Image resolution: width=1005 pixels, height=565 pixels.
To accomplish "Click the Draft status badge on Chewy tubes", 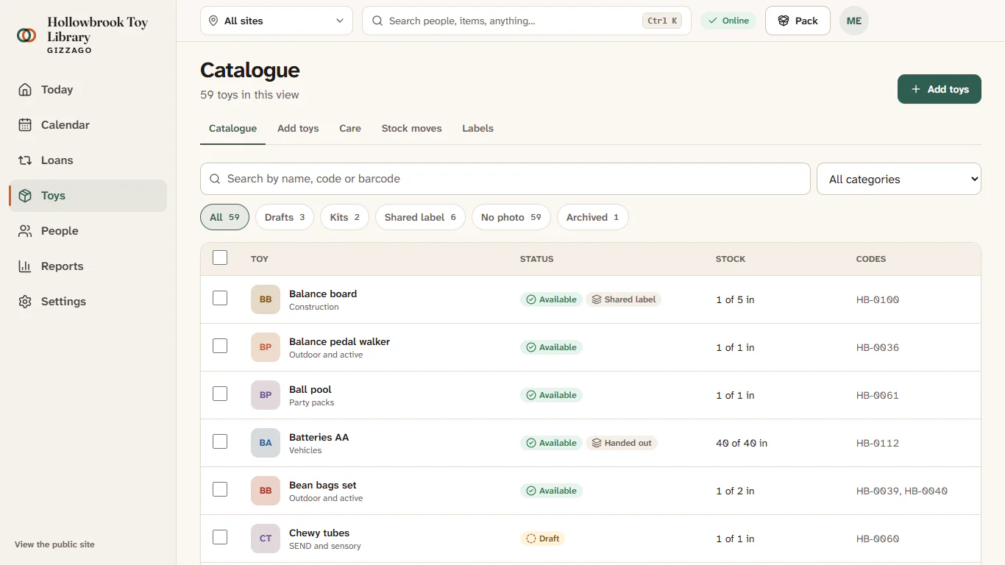I will pos(542,539).
